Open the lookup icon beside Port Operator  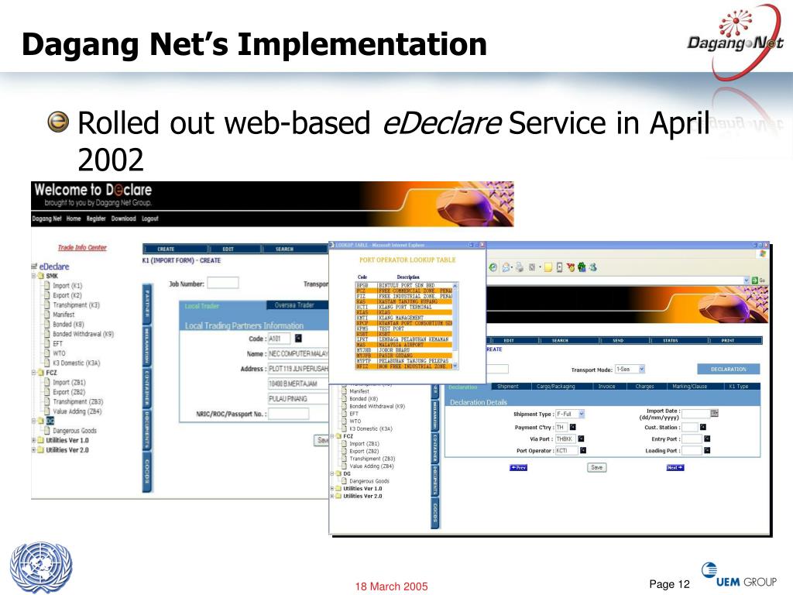[583, 450]
